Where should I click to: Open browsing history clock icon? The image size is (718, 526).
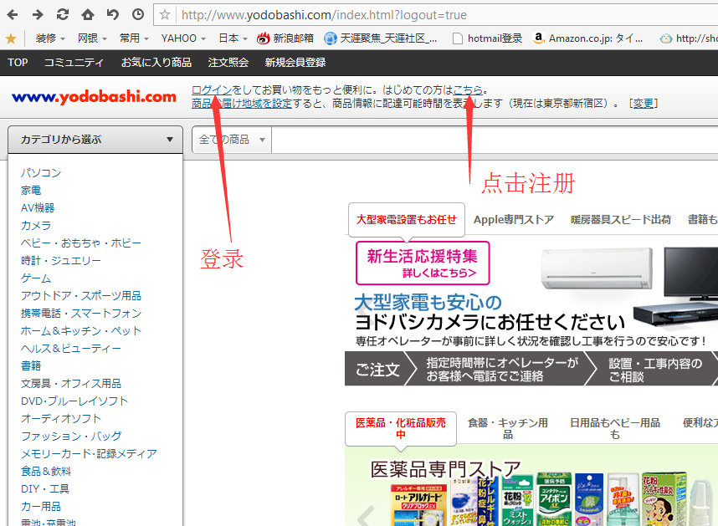click(x=137, y=15)
